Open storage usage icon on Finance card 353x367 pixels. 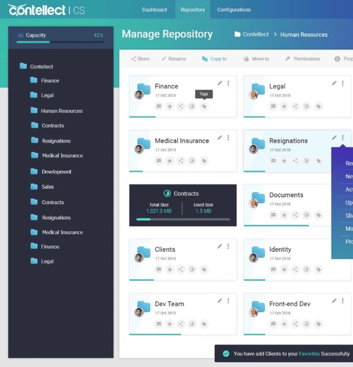[192, 106]
